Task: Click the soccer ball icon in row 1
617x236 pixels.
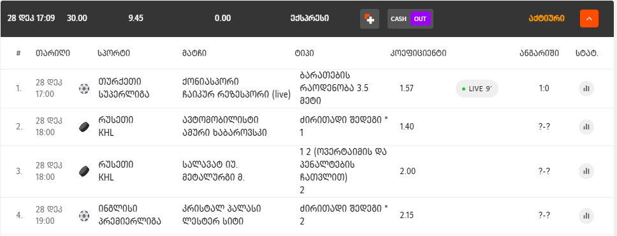Action: point(84,89)
